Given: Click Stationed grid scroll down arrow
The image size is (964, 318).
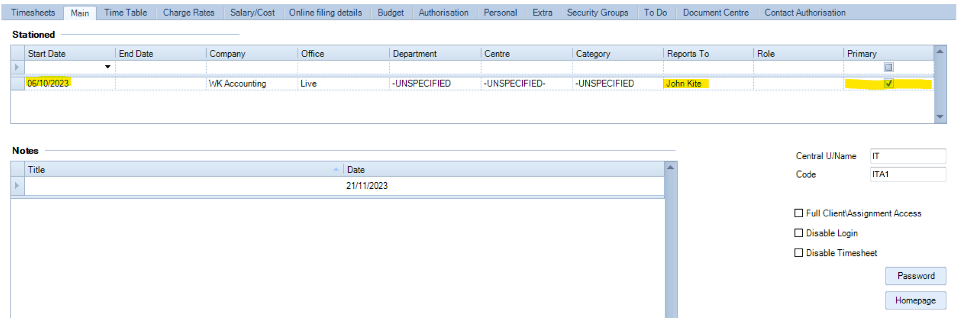Looking at the screenshot, I should tap(940, 117).
